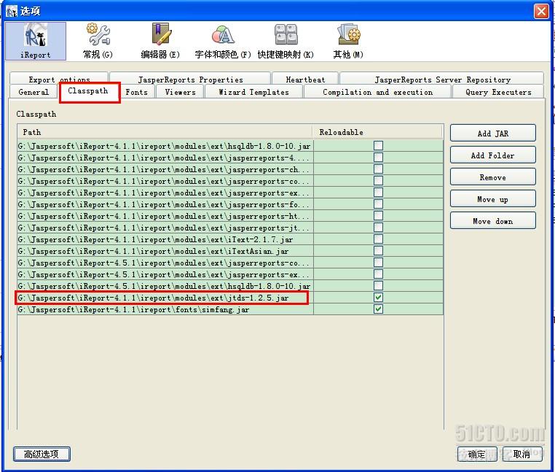This screenshot has height=472, width=555.
Task: Switch to the Export options tab
Action: click(59, 79)
